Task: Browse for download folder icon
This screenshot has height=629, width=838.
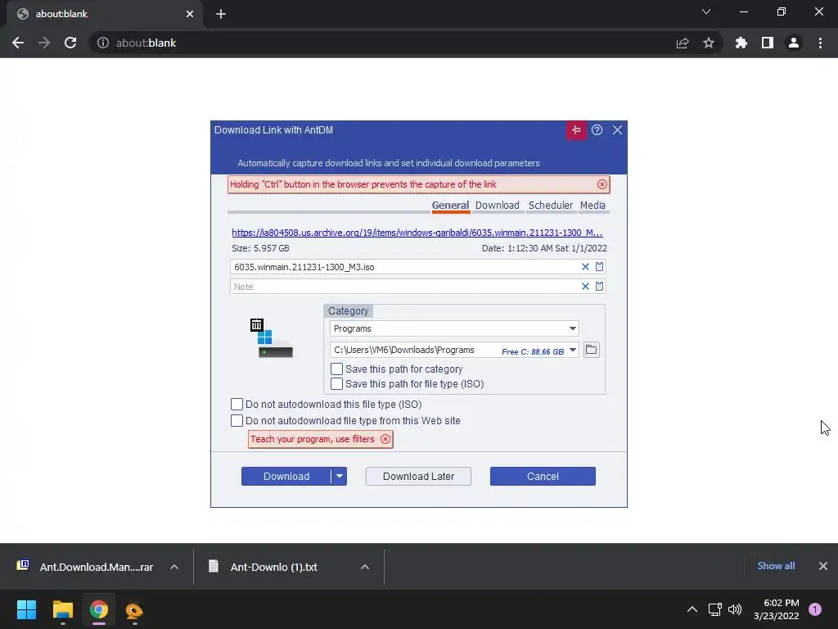Action: [x=591, y=350]
